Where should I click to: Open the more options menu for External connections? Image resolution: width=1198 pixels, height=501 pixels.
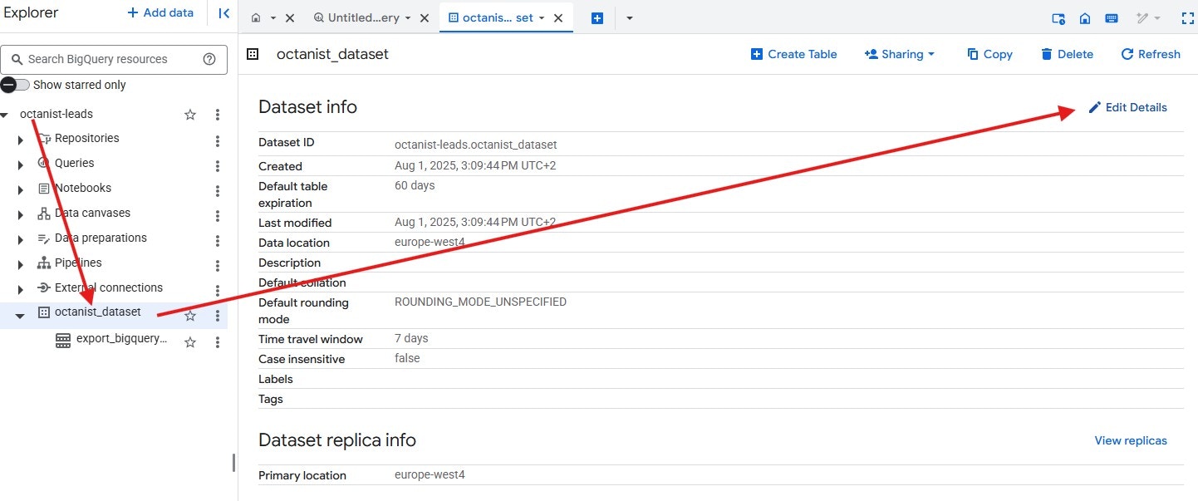coord(218,291)
